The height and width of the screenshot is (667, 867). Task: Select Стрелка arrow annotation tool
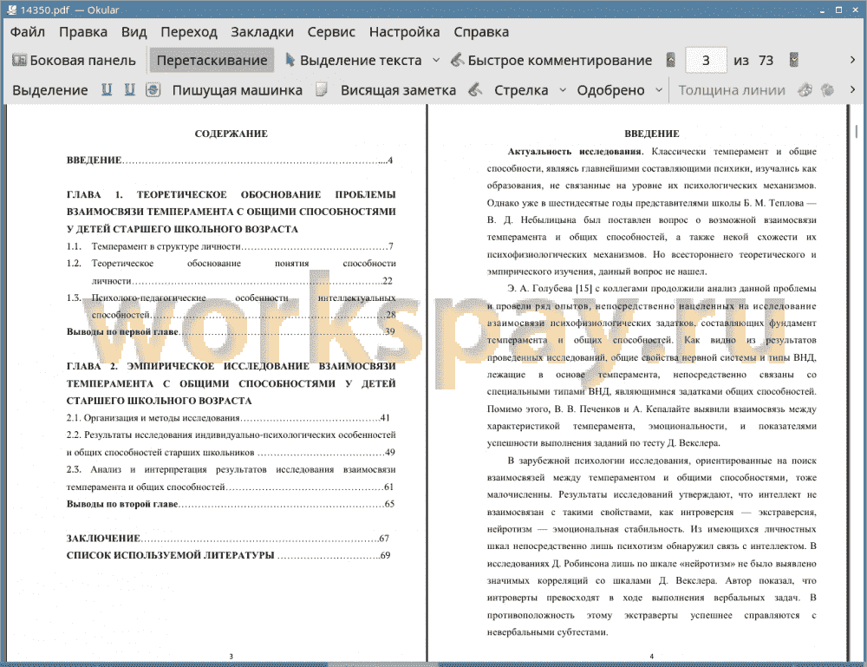[x=521, y=90]
